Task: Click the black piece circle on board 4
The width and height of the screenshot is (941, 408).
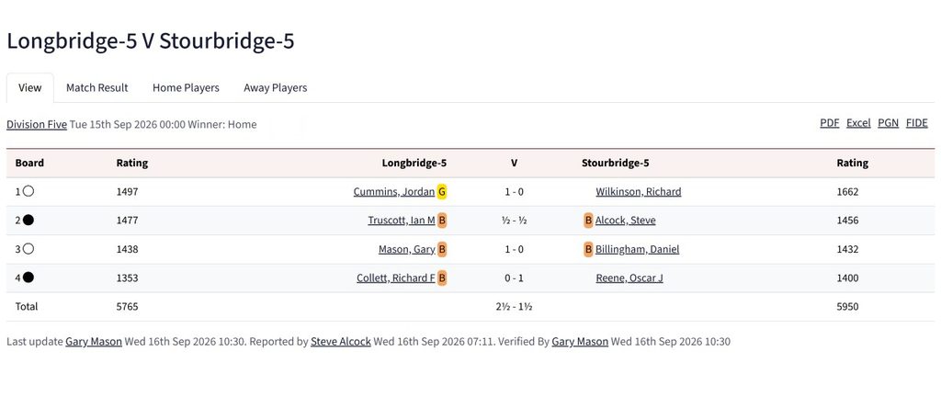Action: pyautogui.click(x=28, y=278)
